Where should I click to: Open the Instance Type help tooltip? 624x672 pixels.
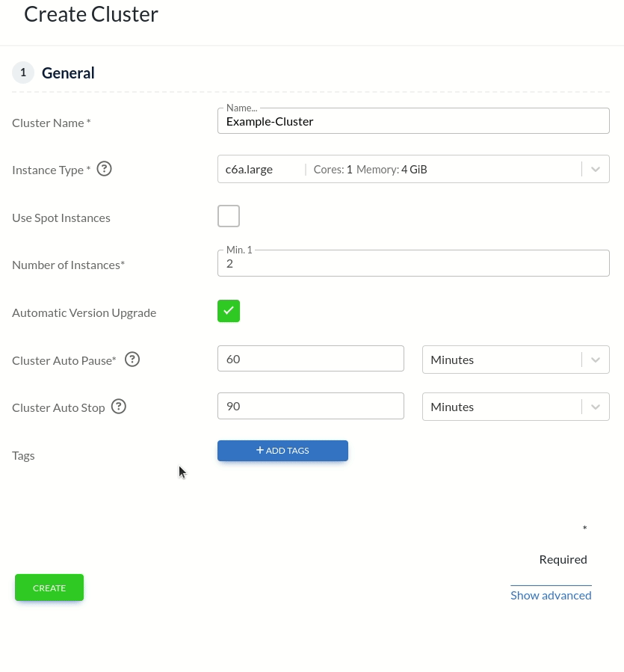(x=104, y=169)
